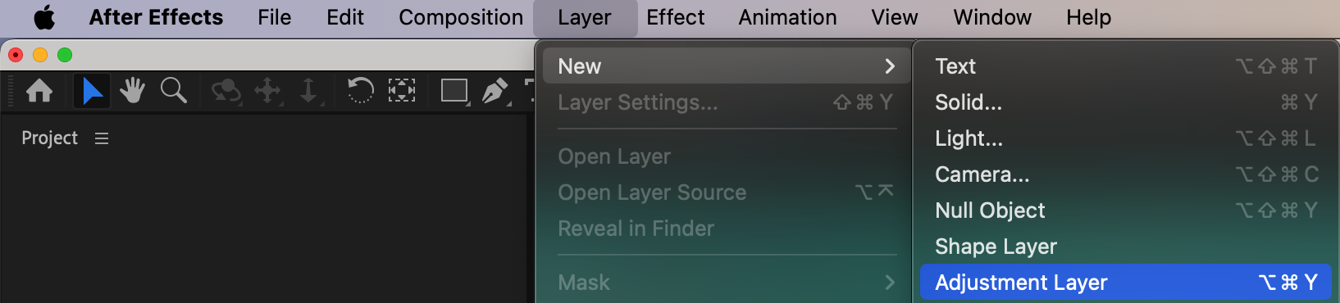Select the Pan Behind anchor point tool
1340x303 pixels.
pyautogui.click(x=401, y=90)
